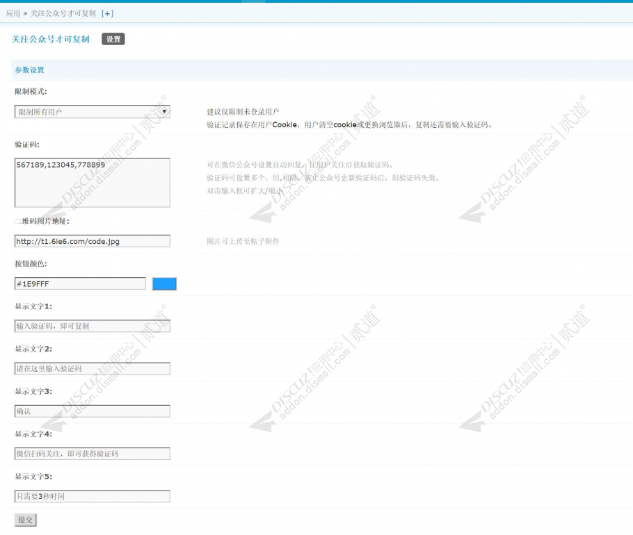The image size is (633, 535).
Task: Click the blue 关注公众号才可复制 plugin title
Action: (51, 39)
